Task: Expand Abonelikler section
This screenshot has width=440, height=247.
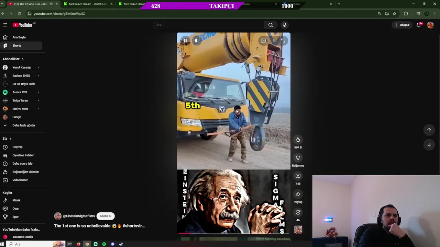Action: (13, 59)
